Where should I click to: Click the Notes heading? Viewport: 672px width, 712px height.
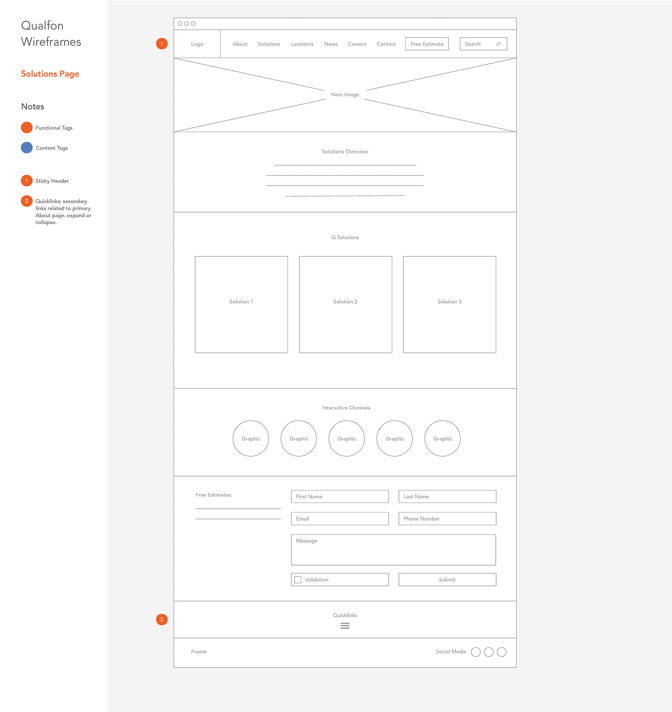[x=33, y=106]
